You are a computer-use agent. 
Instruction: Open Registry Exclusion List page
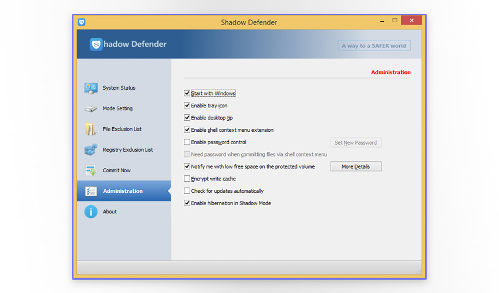127,149
